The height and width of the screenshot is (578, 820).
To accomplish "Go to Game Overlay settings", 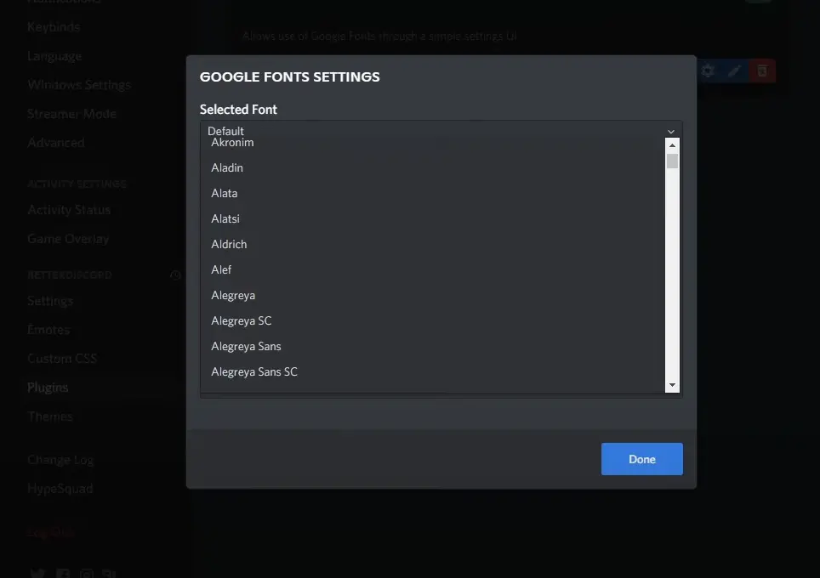I will click(68, 238).
